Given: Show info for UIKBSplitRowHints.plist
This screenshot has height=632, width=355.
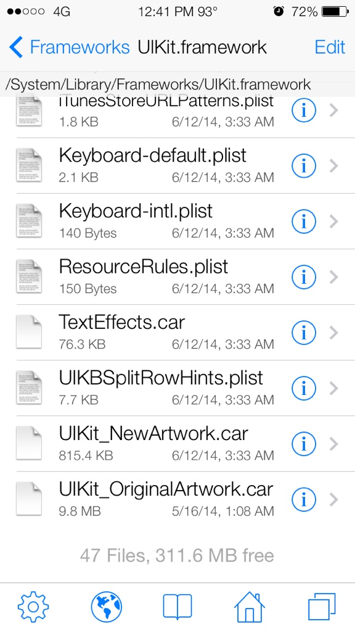Looking at the screenshot, I should (x=303, y=388).
